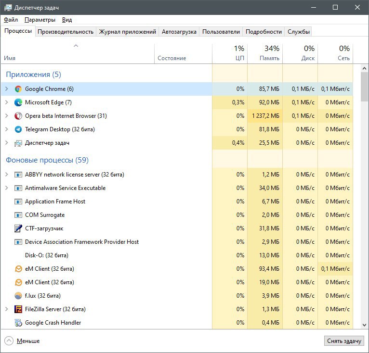
Task: Expand the Opera beta Internet Browser group
Action: [x=7, y=116]
